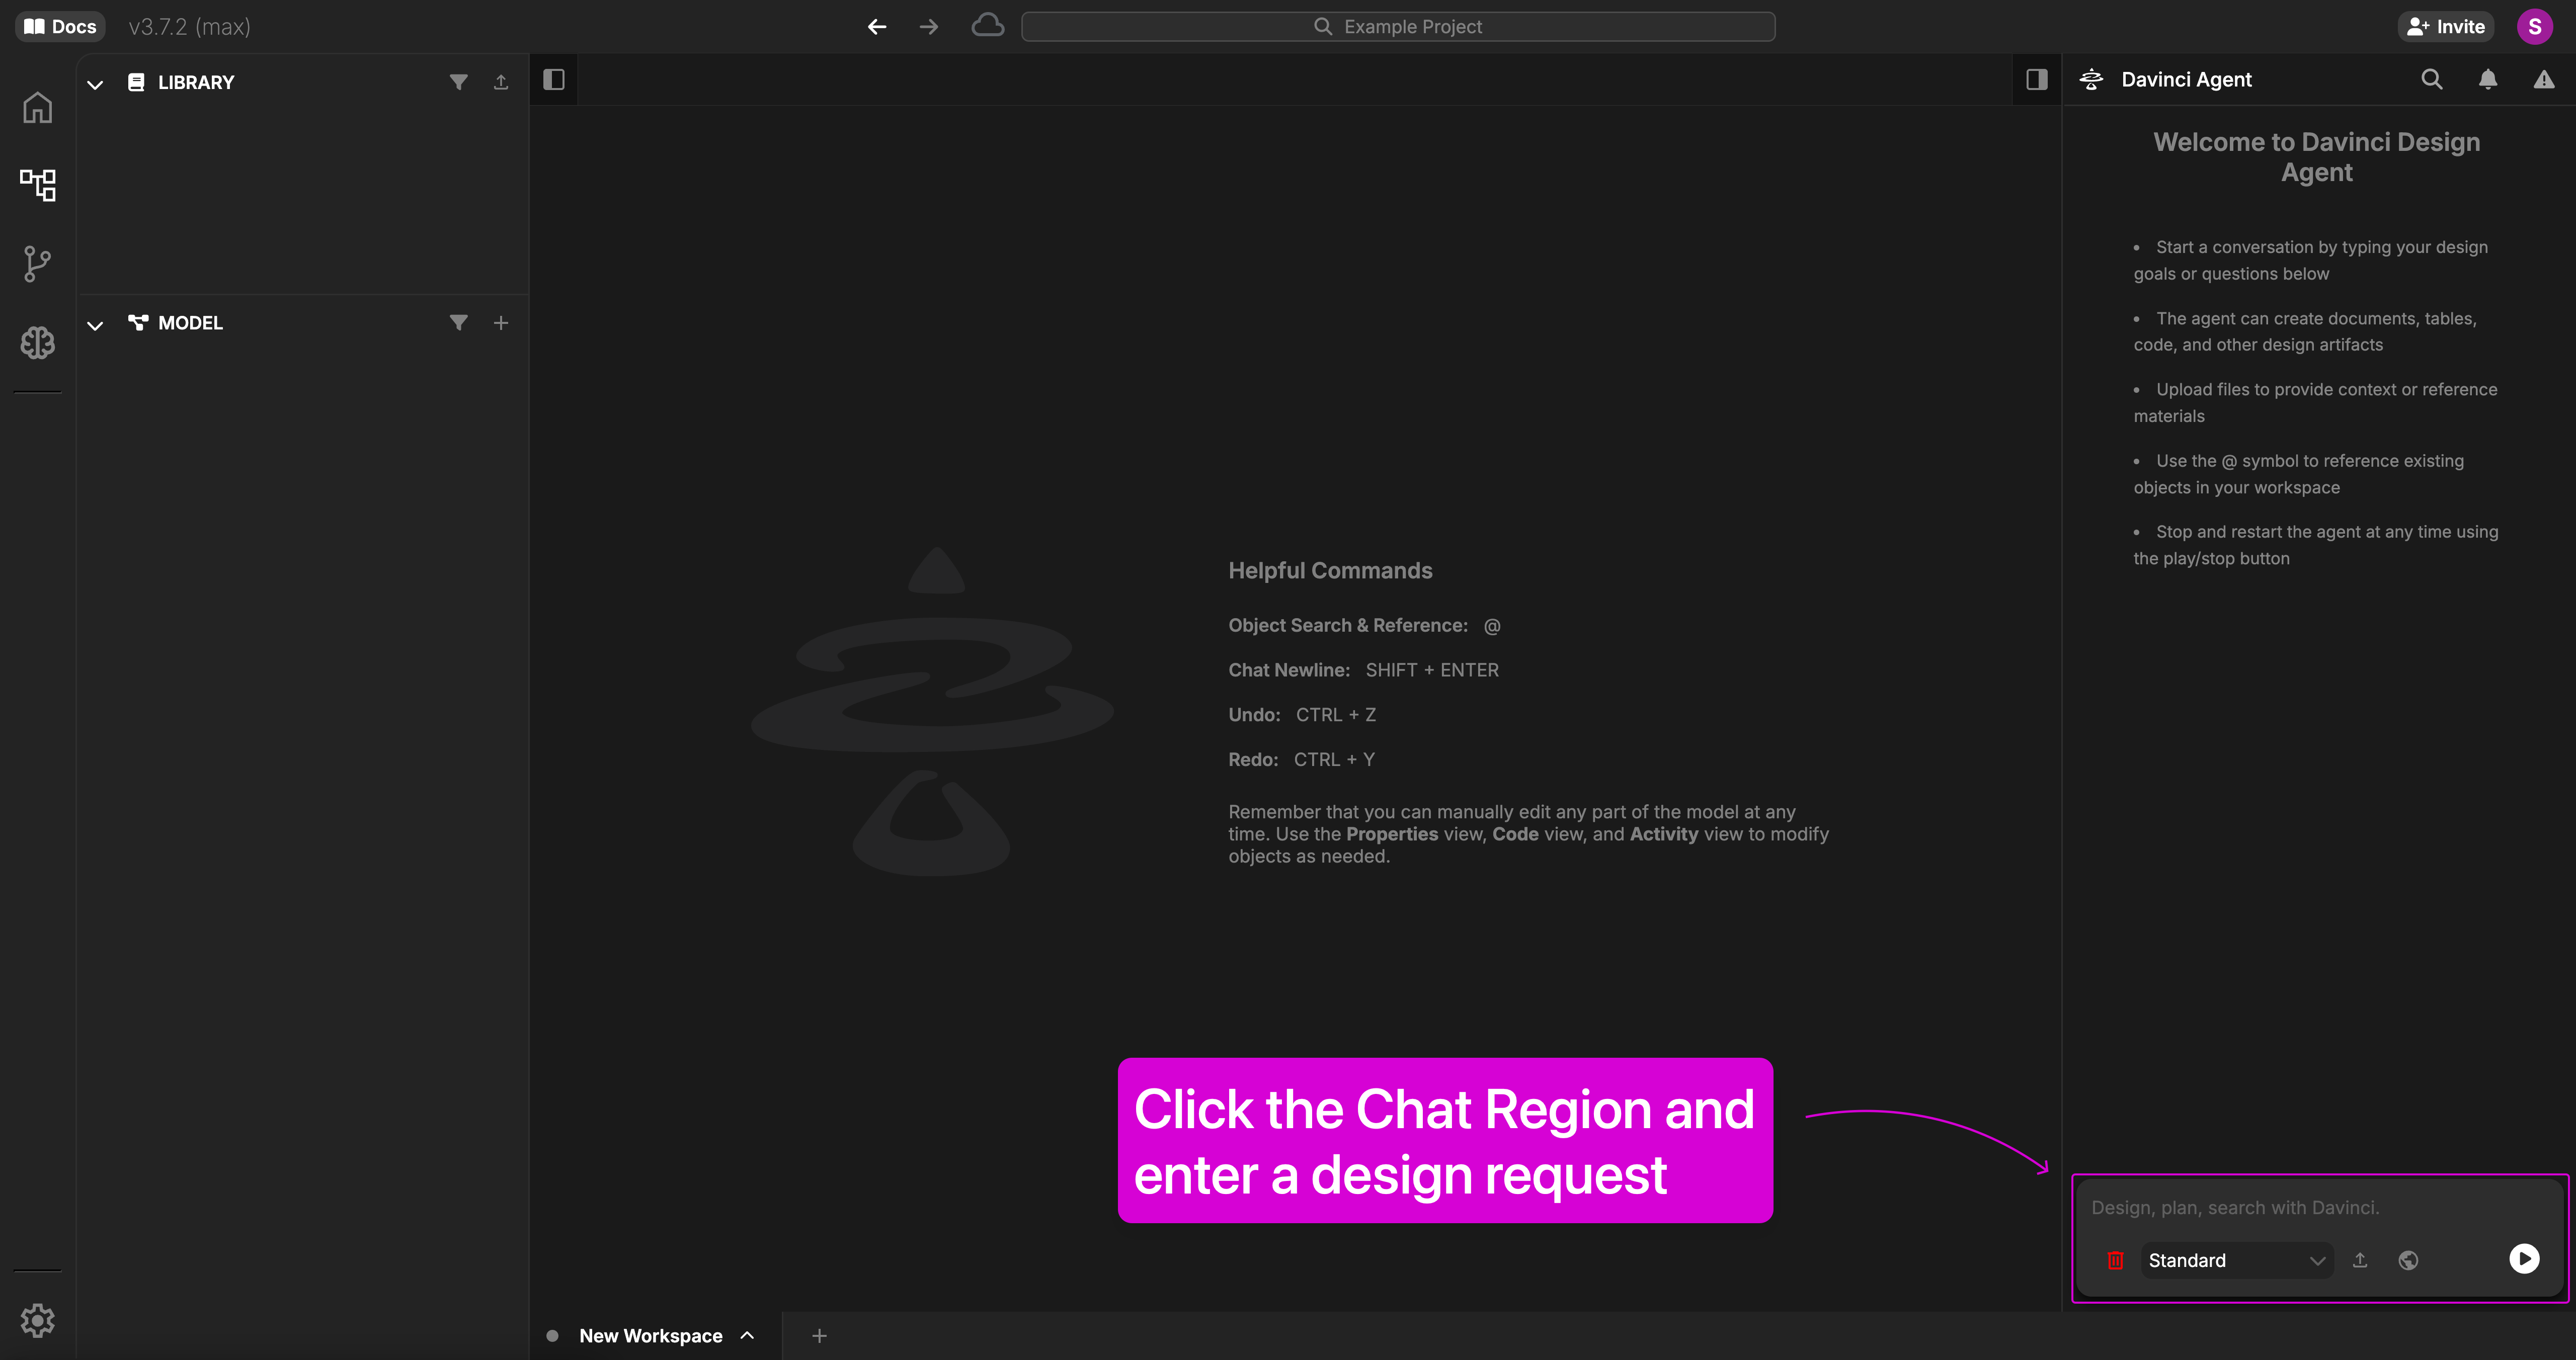Screen dimensions: 2576x1360
Task: Click the cloud sync status icon
Action: tap(987, 26)
